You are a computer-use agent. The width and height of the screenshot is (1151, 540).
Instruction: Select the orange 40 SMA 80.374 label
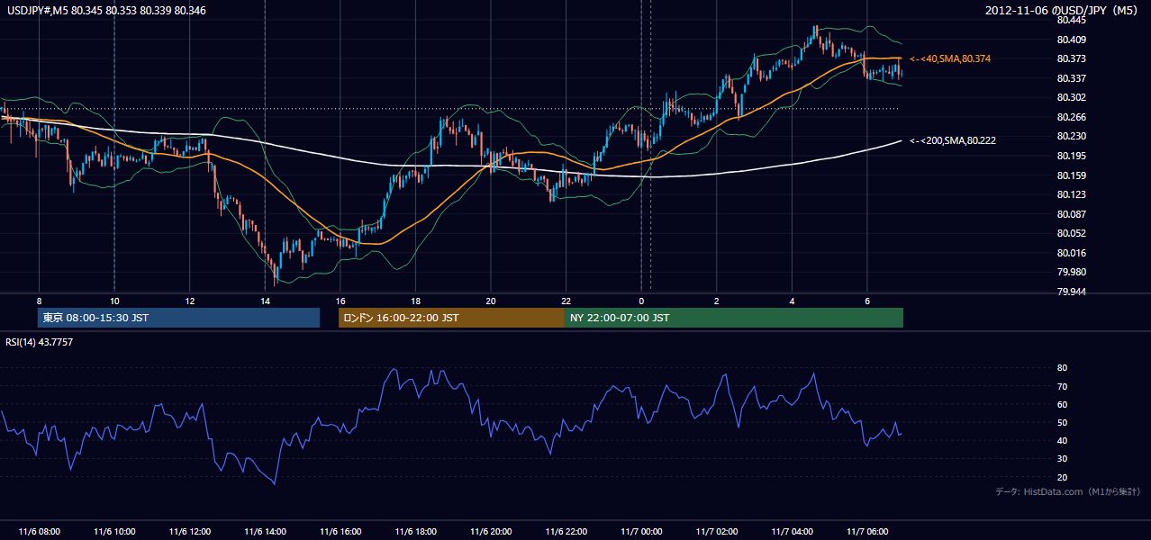pos(952,58)
